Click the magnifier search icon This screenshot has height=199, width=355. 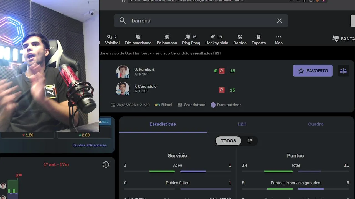pos(123,21)
